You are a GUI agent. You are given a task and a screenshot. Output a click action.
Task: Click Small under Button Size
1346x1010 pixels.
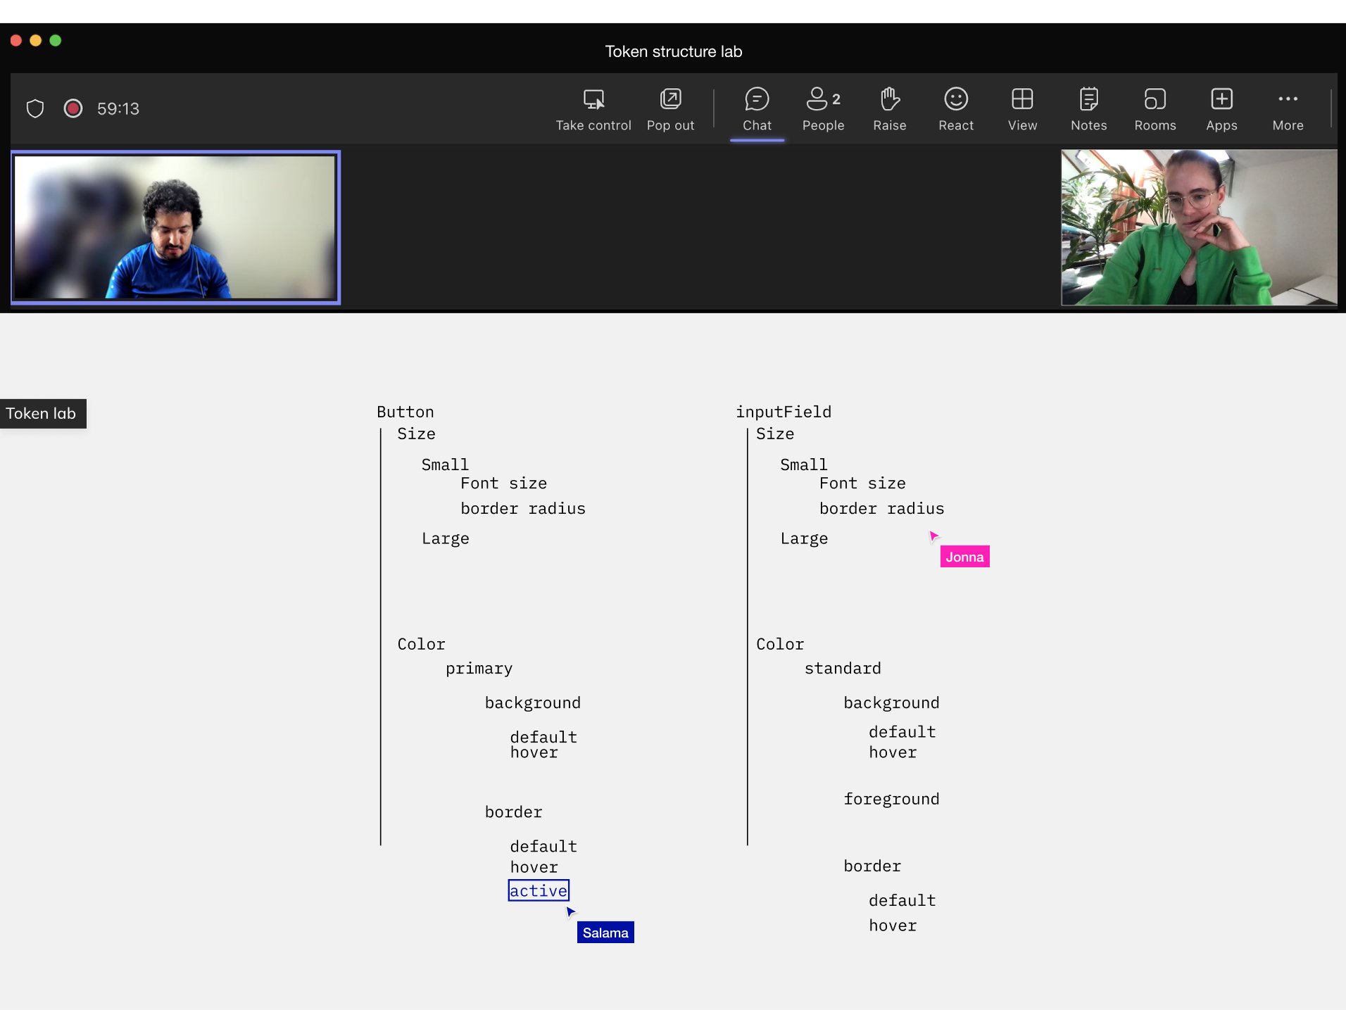(x=445, y=465)
